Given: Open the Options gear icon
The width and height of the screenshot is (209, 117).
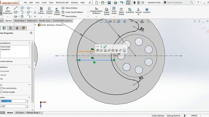Looking at the screenshot, I should pyautogui.click(x=143, y=3).
